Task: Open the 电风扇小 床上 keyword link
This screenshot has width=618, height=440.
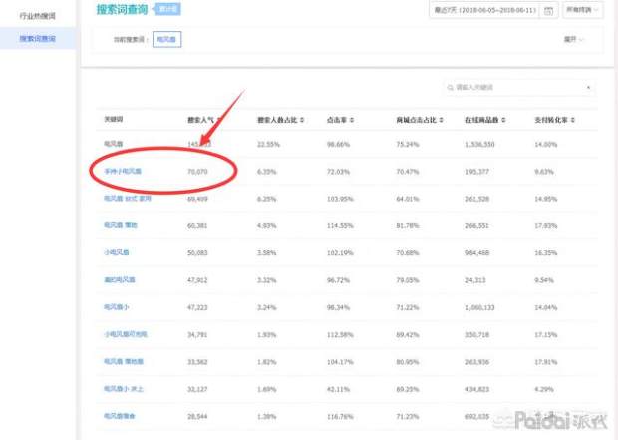Action: 125,388
